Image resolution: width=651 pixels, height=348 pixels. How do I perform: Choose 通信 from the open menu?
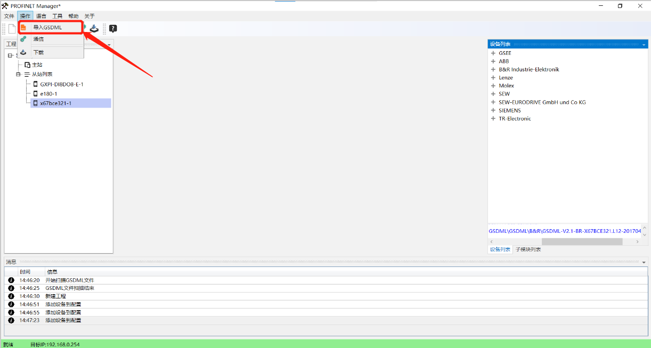pos(38,39)
